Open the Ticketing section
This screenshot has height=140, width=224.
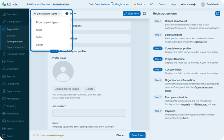(12, 106)
